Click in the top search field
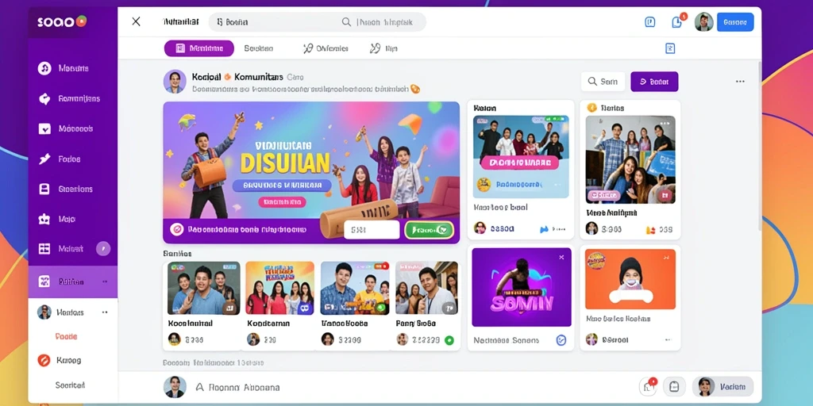This screenshot has height=406, width=813. (318, 22)
